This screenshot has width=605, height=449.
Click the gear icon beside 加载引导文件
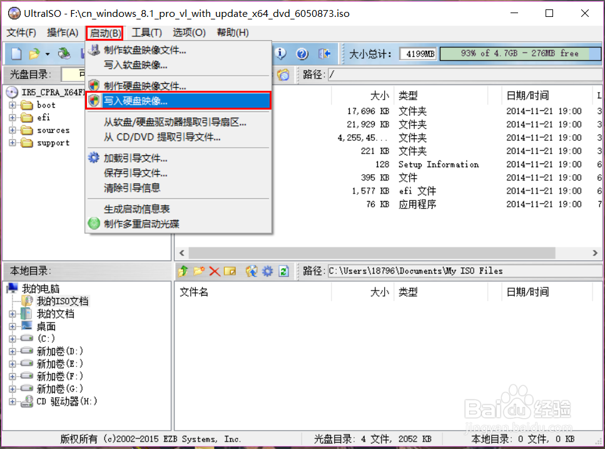tap(94, 158)
